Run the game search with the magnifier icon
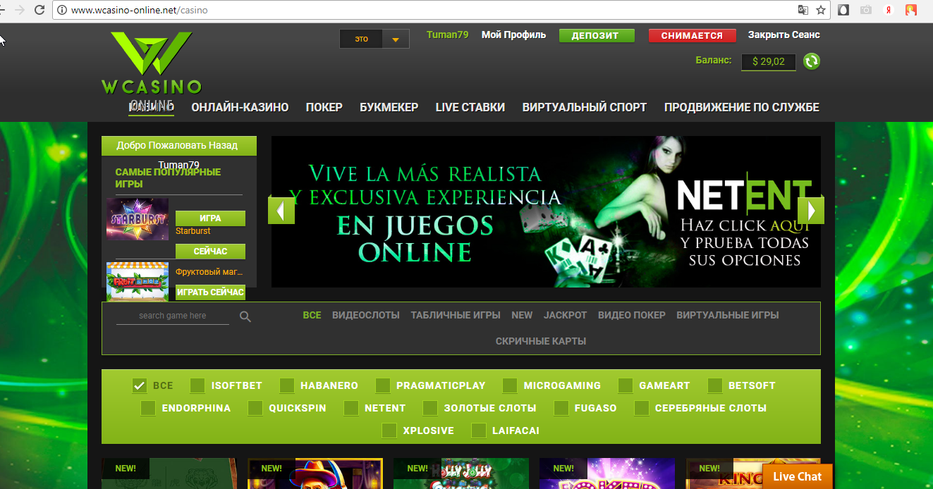 click(x=245, y=316)
